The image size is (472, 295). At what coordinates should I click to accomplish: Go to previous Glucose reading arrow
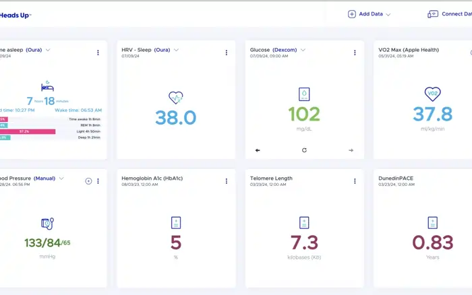coord(258,150)
